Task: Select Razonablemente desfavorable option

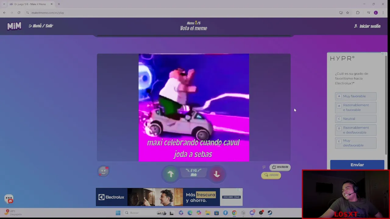Action: [x=356, y=130]
